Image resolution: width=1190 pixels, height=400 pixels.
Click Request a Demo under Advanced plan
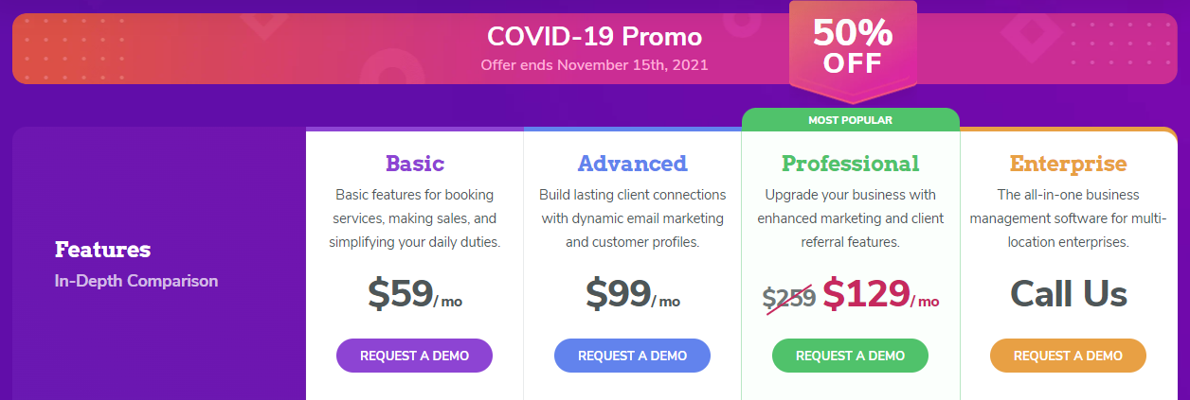pos(632,356)
